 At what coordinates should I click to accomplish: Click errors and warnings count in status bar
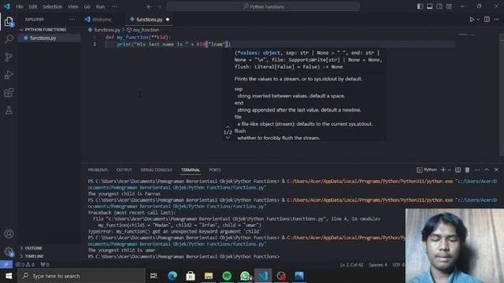pyautogui.click(x=25, y=264)
